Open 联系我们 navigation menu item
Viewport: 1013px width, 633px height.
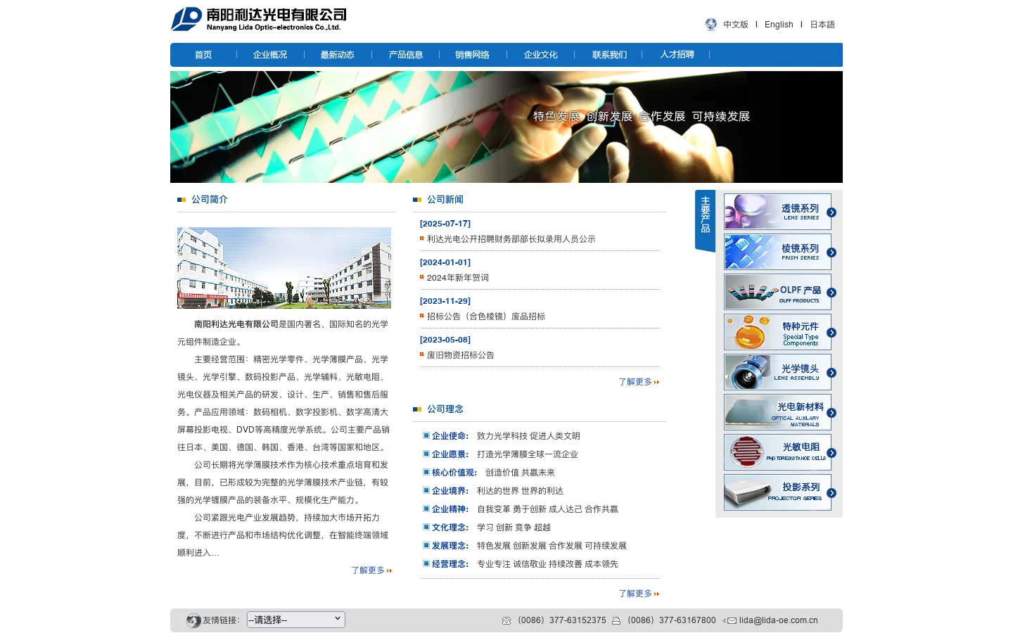point(609,55)
